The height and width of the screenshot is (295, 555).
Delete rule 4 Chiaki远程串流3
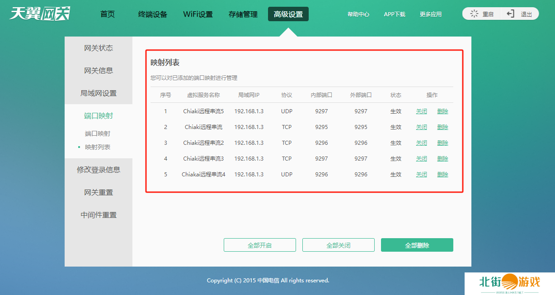(x=442, y=159)
